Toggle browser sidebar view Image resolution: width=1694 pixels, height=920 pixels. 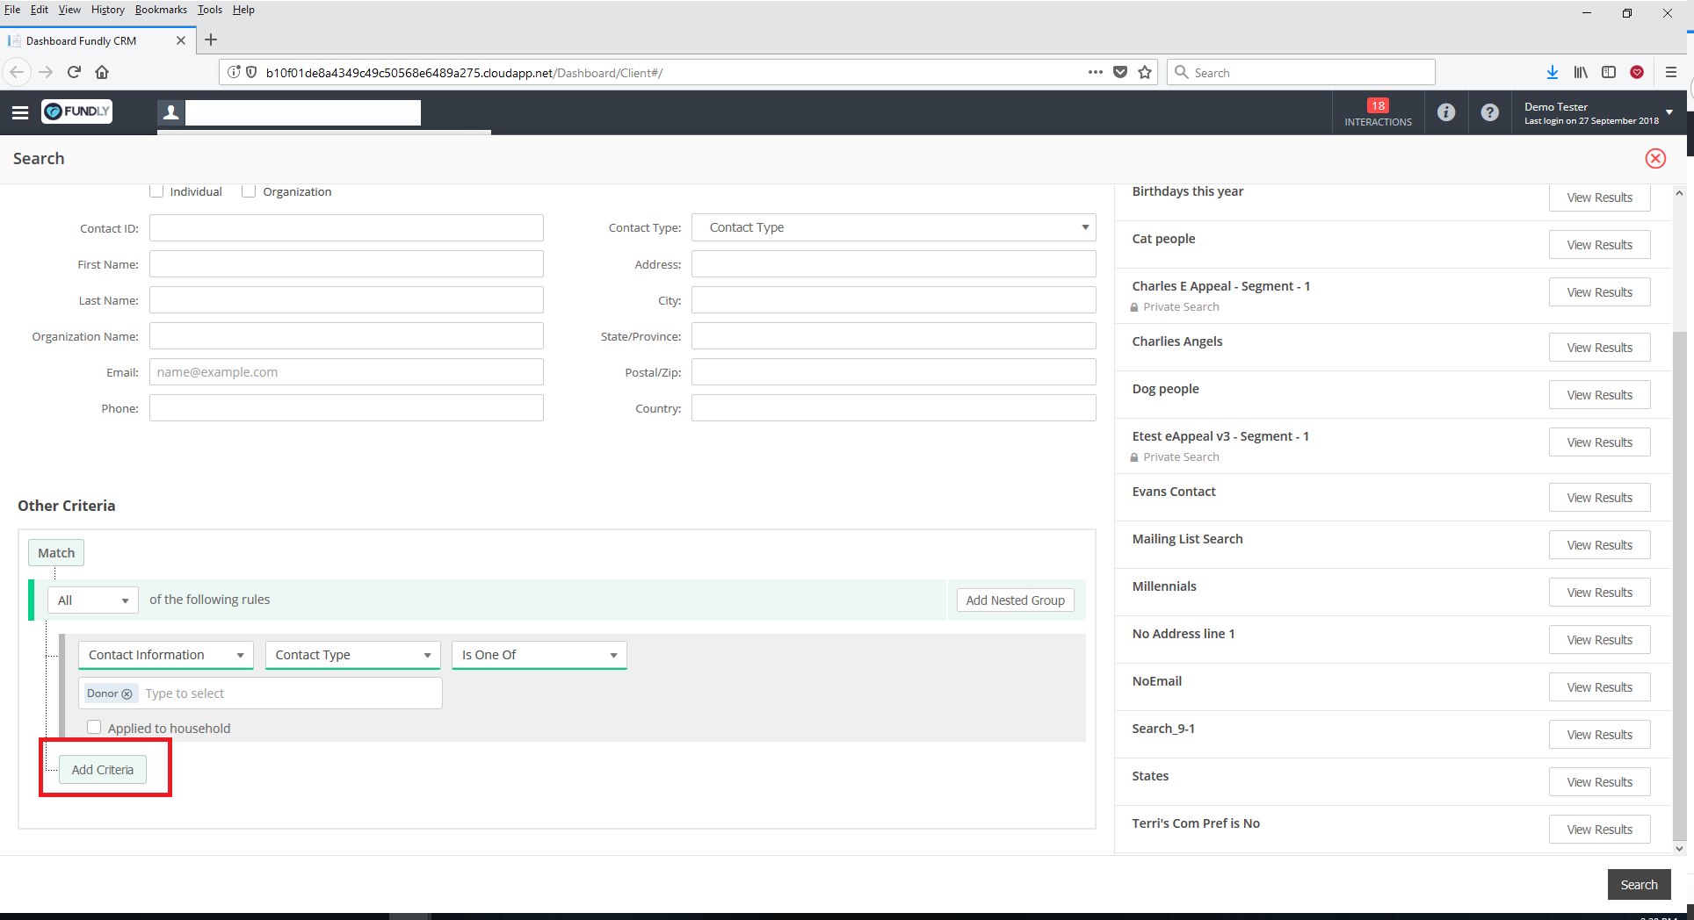[x=1609, y=72]
